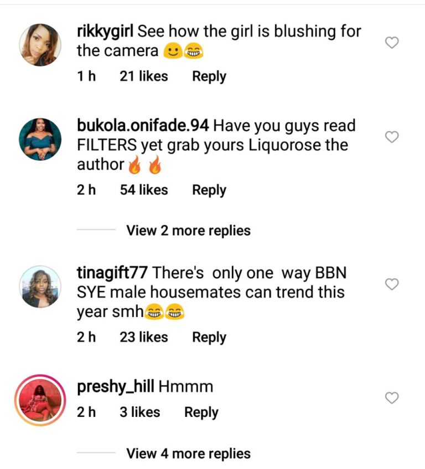View the 23 likes list
The width and height of the screenshot is (425, 469).
144,338
